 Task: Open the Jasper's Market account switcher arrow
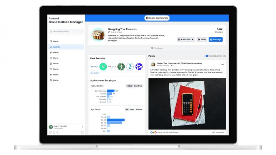[x=83, y=127]
